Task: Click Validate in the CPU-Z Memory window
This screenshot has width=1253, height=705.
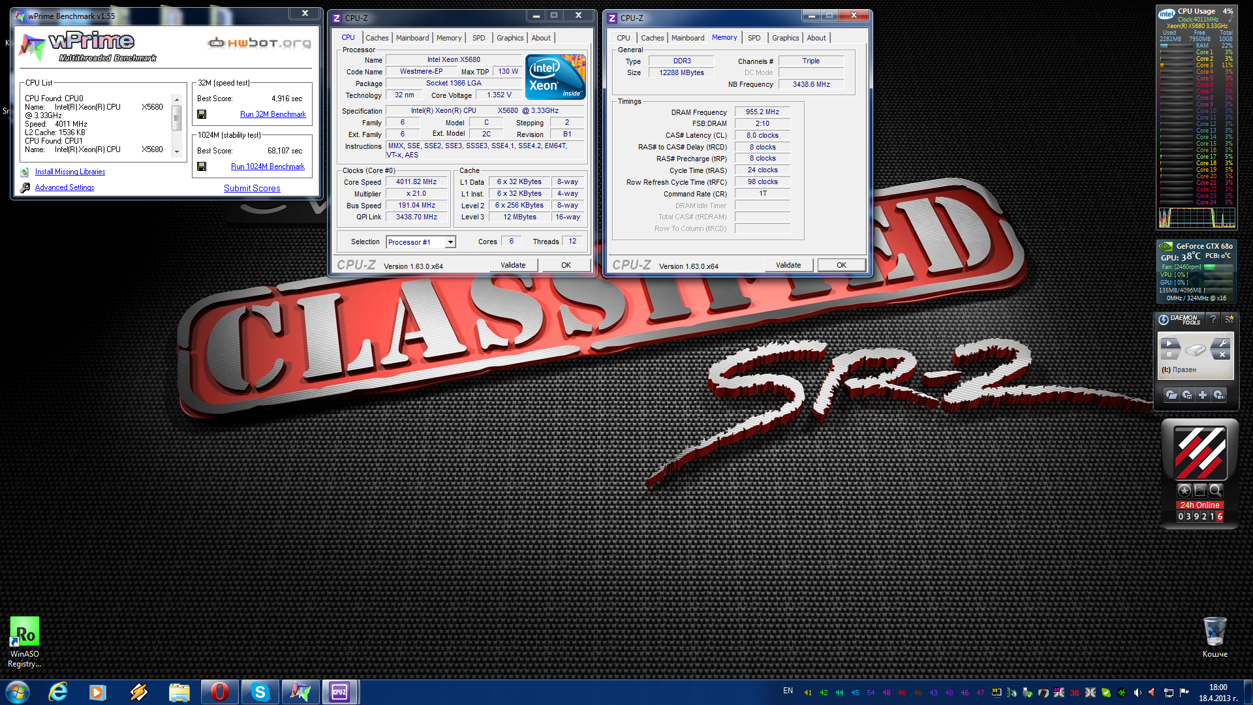Action: pyautogui.click(x=788, y=265)
